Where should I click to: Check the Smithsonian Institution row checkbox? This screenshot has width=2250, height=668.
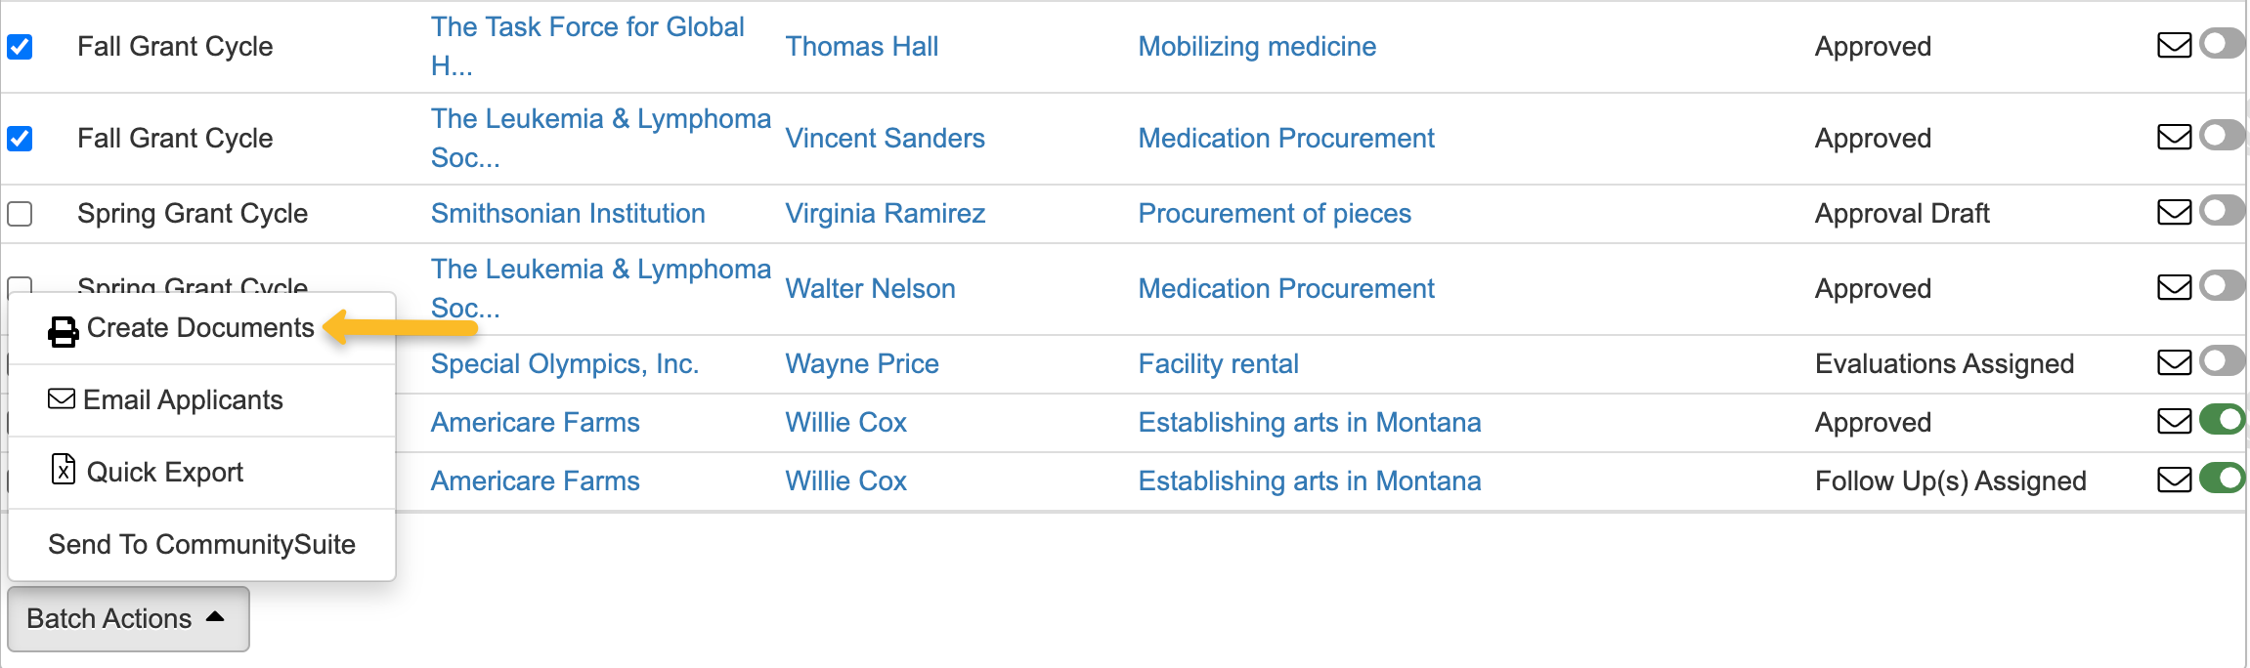[21, 214]
